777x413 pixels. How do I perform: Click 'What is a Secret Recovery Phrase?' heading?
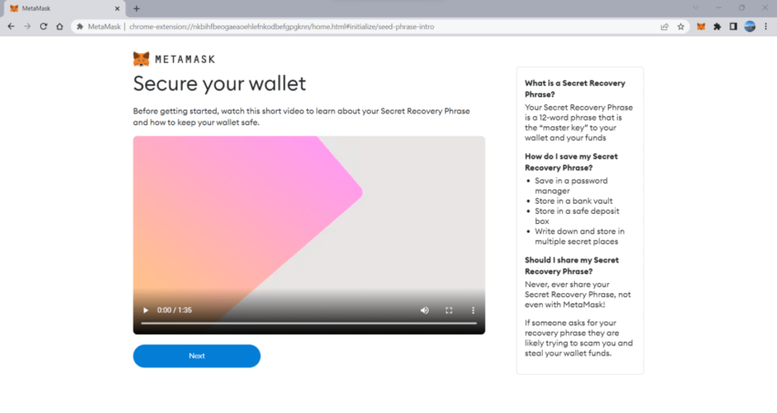[575, 89]
